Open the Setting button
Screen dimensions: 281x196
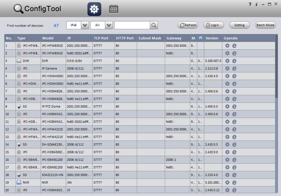click(x=239, y=25)
